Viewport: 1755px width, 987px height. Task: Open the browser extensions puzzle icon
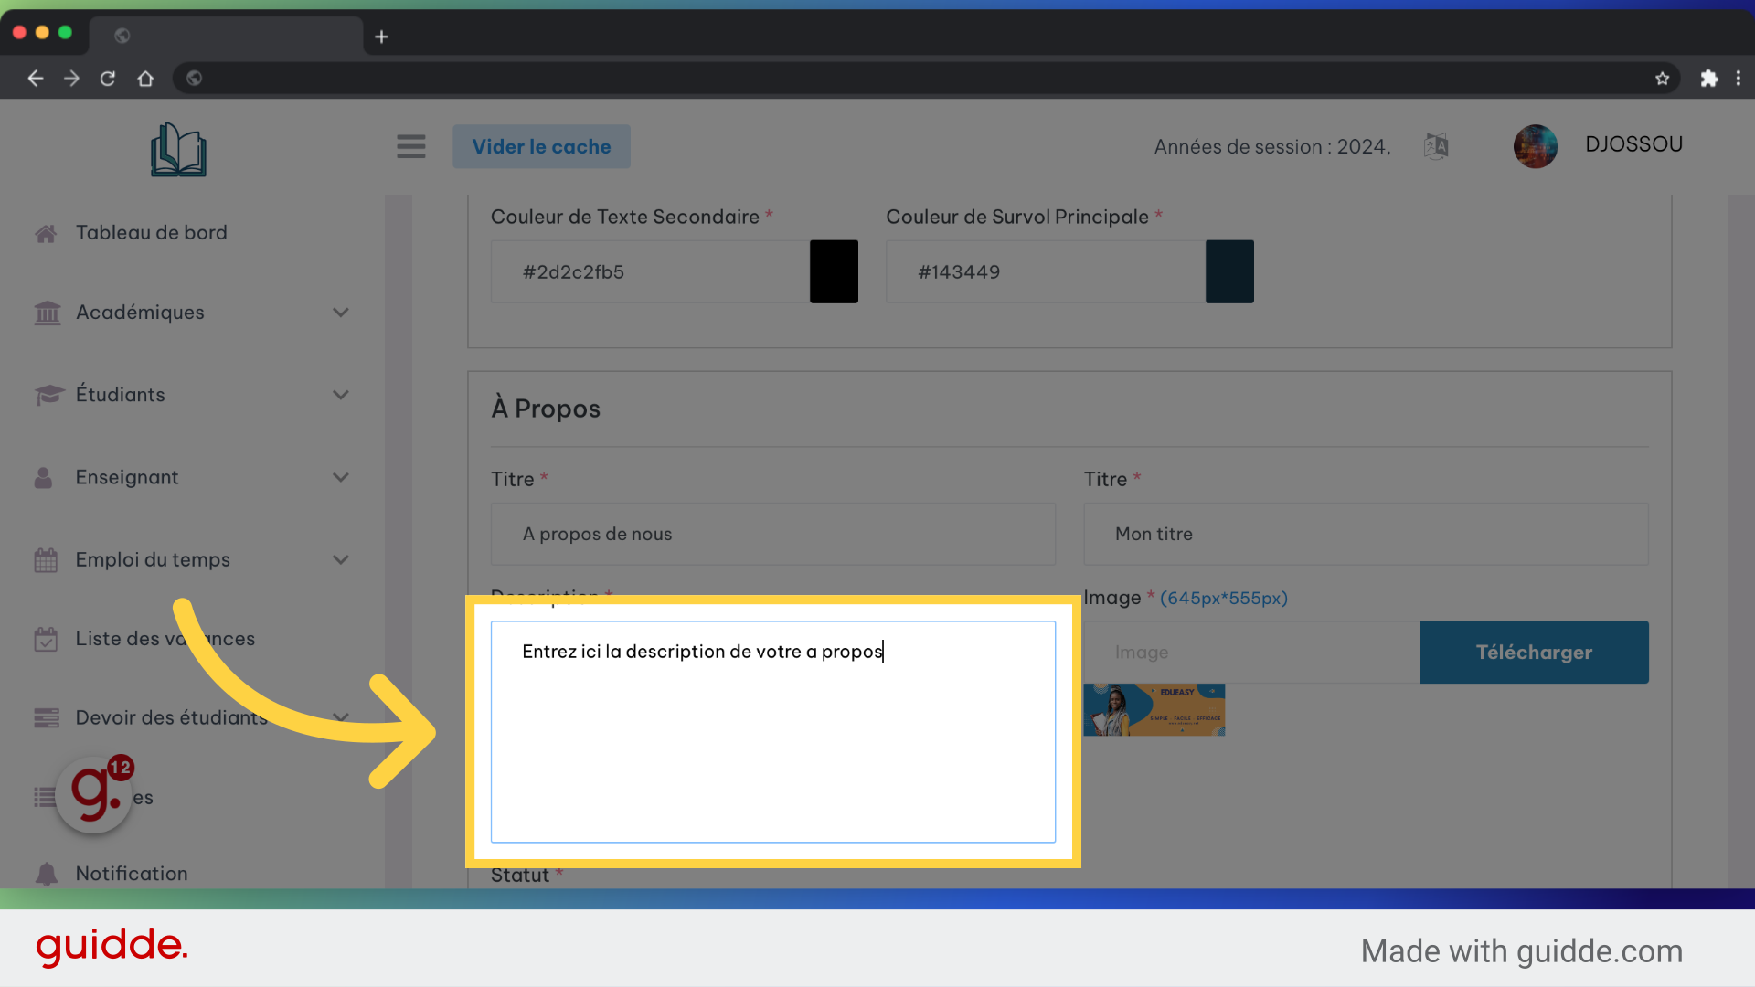[x=1708, y=79]
